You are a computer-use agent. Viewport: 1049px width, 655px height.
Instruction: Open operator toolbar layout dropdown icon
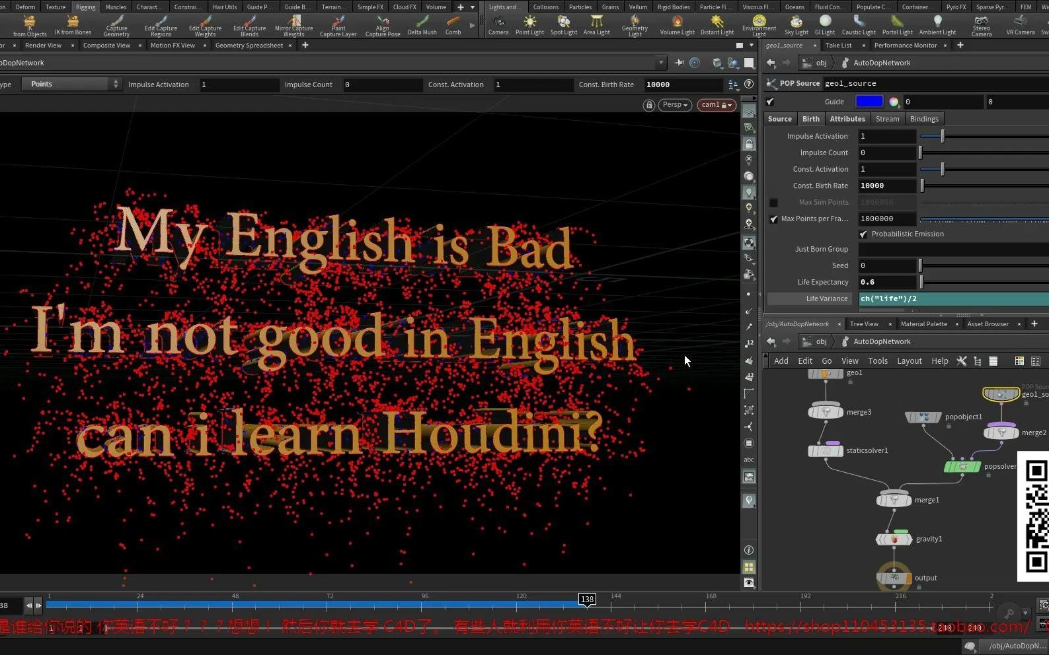(x=733, y=85)
